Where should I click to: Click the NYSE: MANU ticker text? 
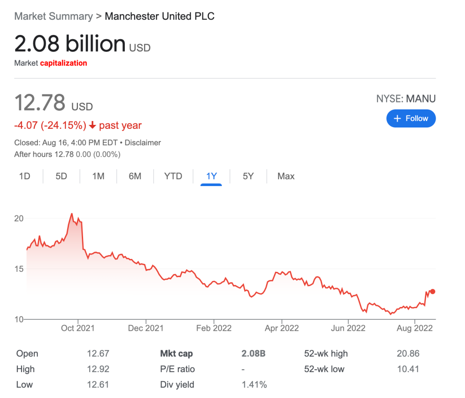tap(406, 99)
